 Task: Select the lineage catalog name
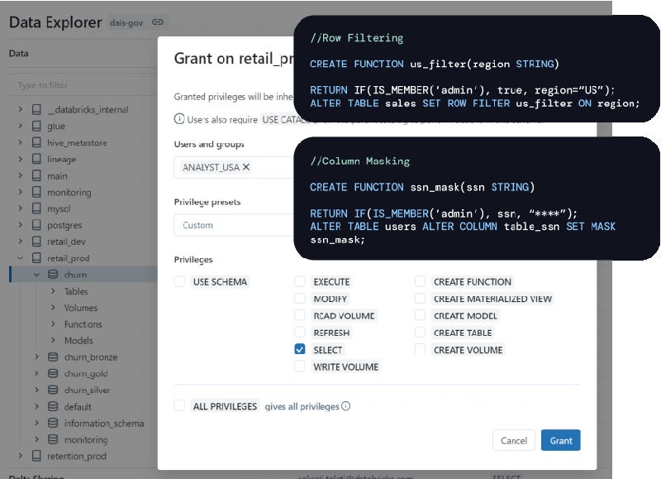(x=61, y=160)
